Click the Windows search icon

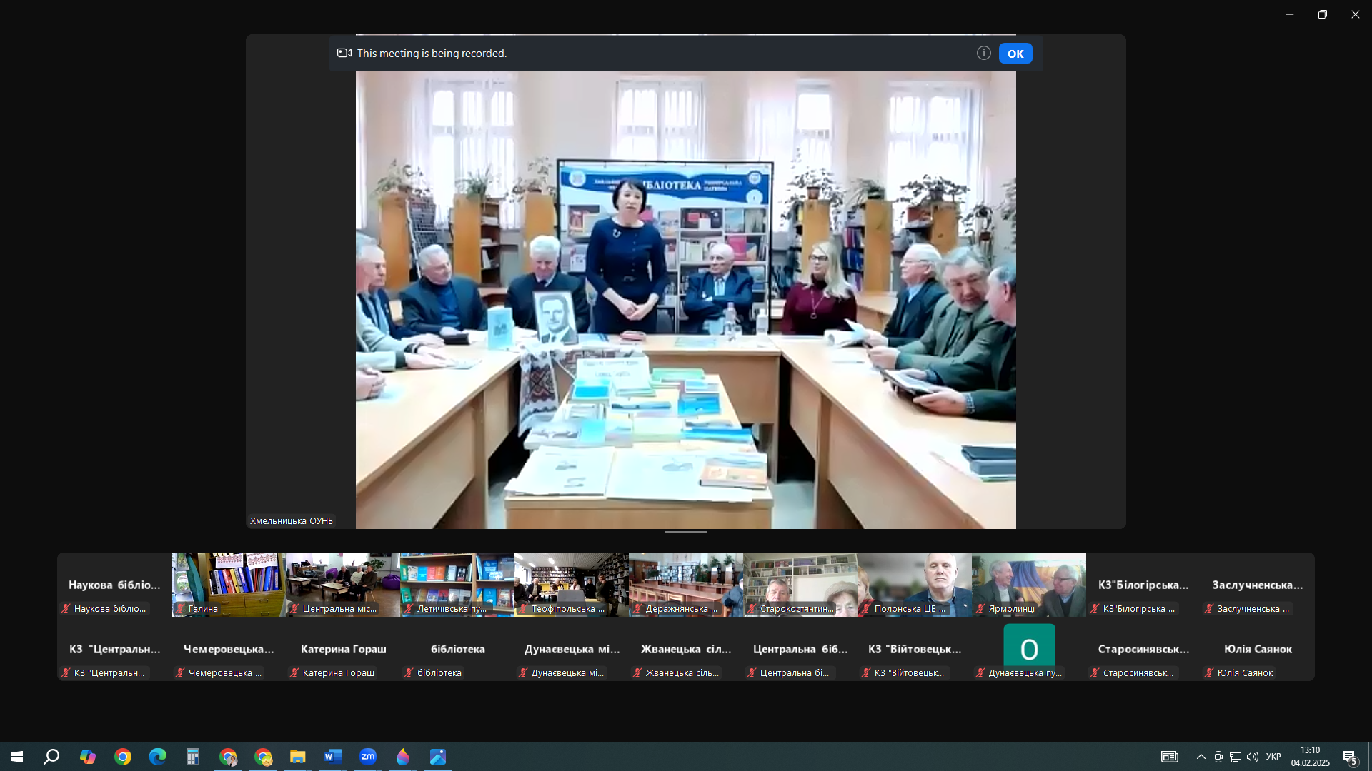[x=51, y=757]
